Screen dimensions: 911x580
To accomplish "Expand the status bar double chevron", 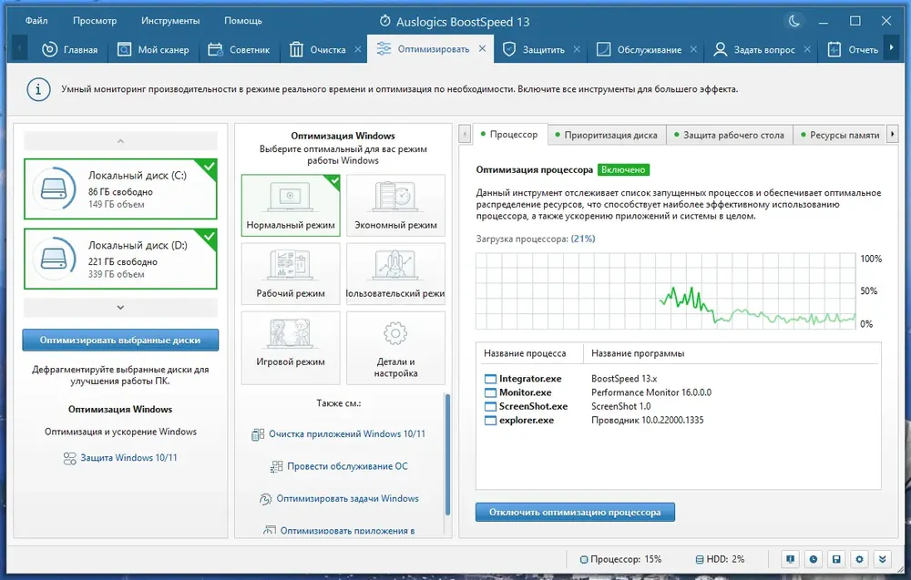I will point(883,559).
